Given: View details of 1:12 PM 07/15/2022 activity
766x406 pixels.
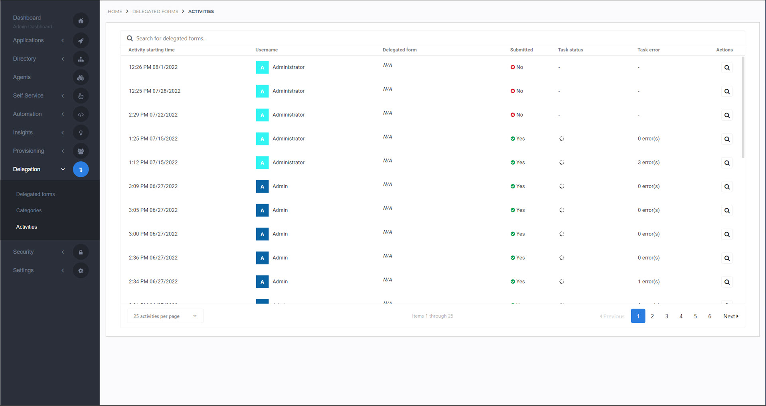Looking at the screenshot, I should tap(727, 163).
